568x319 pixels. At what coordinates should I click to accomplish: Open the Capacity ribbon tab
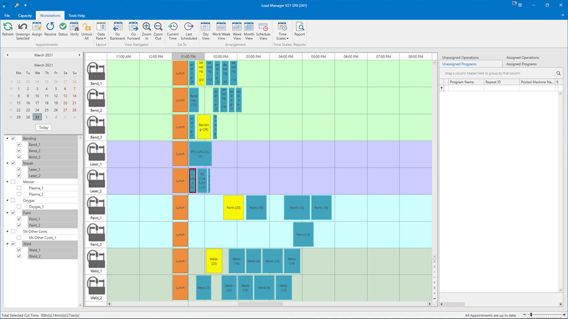pos(25,15)
